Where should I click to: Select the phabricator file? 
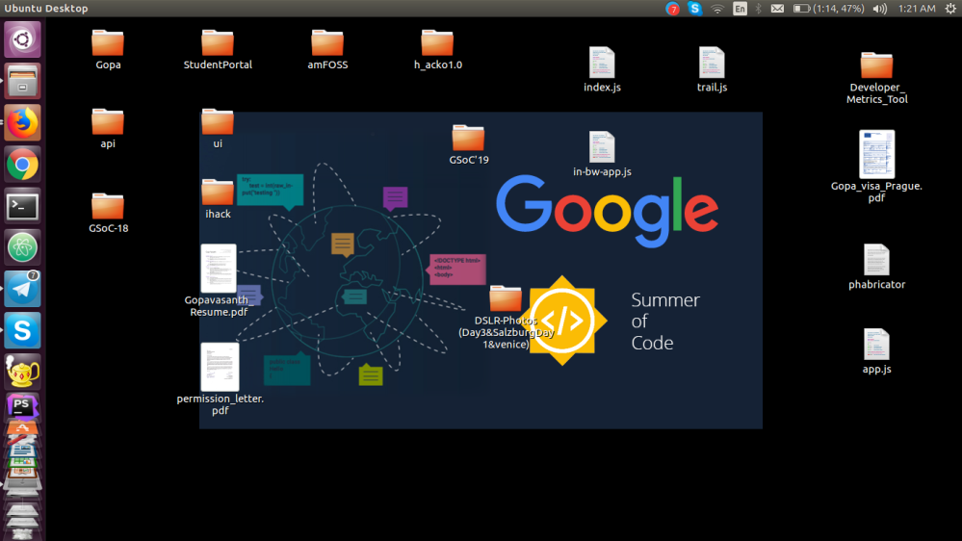point(876,267)
